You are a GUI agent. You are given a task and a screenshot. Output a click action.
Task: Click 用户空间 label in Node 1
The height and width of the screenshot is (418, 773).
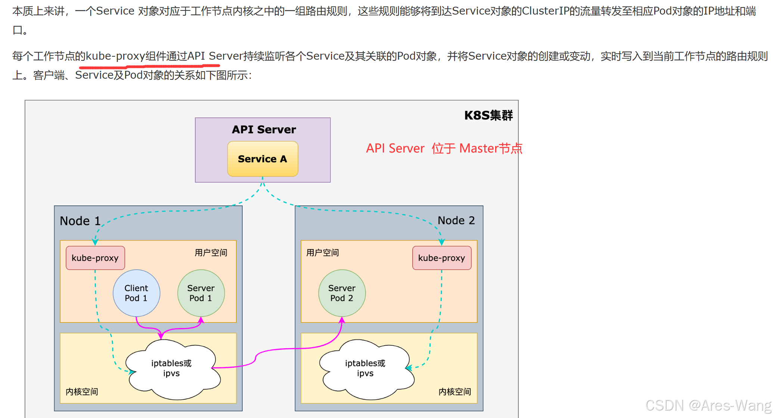pos(211,253)
